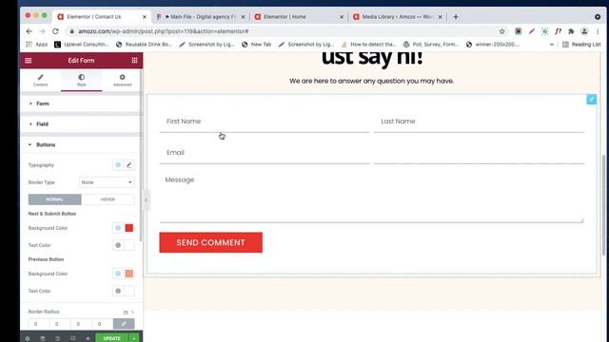The image size is (609, 342).
Task: Pick the Previous Button Background Color swatch
Action: (129, 274)
